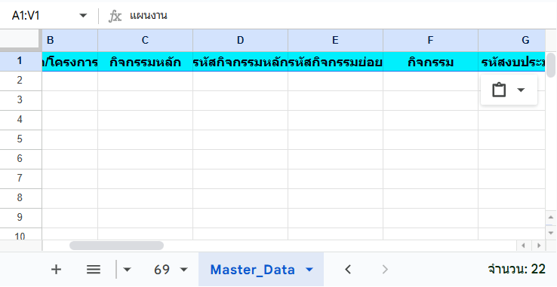Open dropdown arrow left of sheet 69
The image size is (557, 287).
127,270
